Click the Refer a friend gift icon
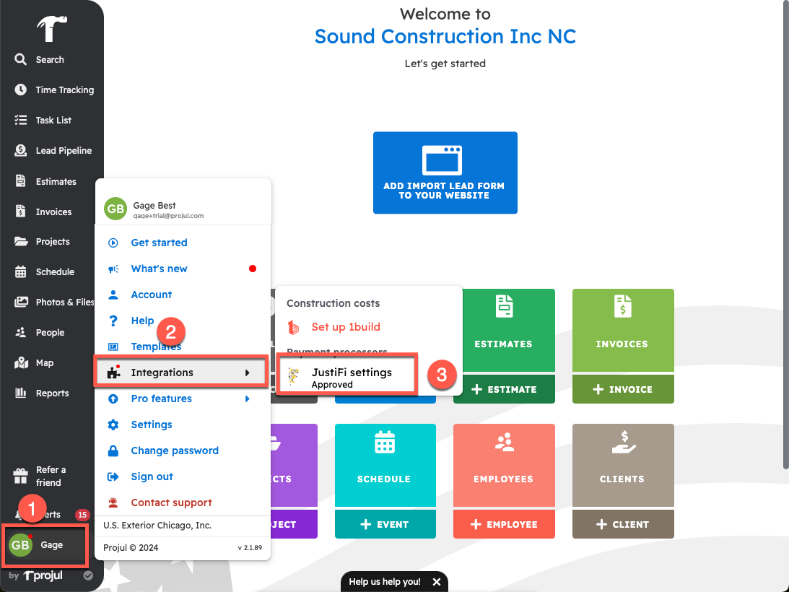This screenshot has height=592, width=789. point(21,476)
